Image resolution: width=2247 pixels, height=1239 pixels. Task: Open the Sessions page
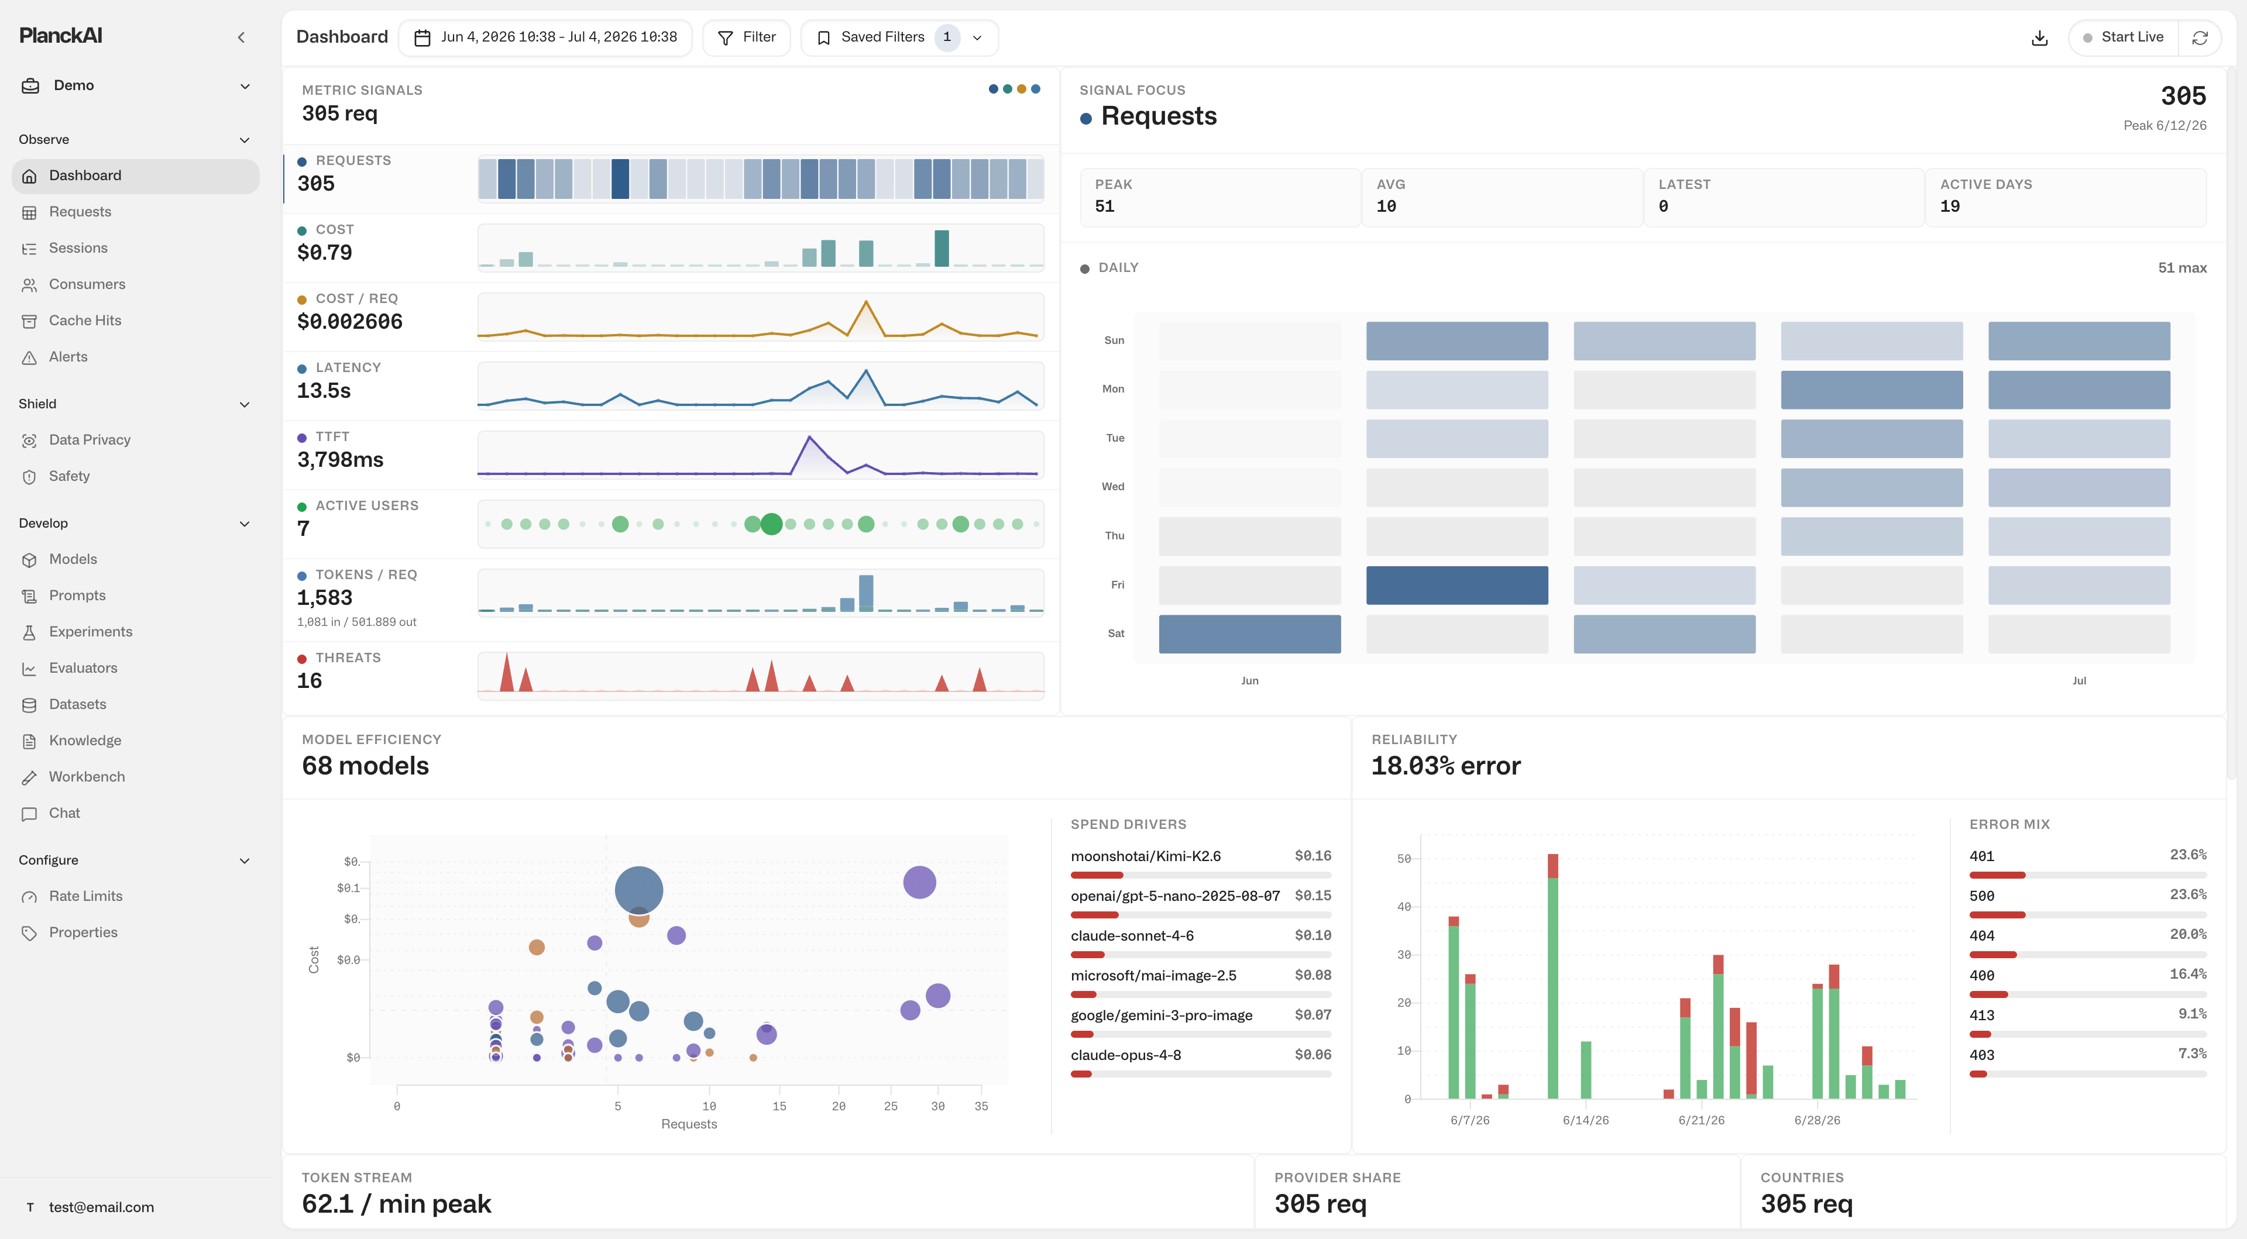tap(135, 249)
